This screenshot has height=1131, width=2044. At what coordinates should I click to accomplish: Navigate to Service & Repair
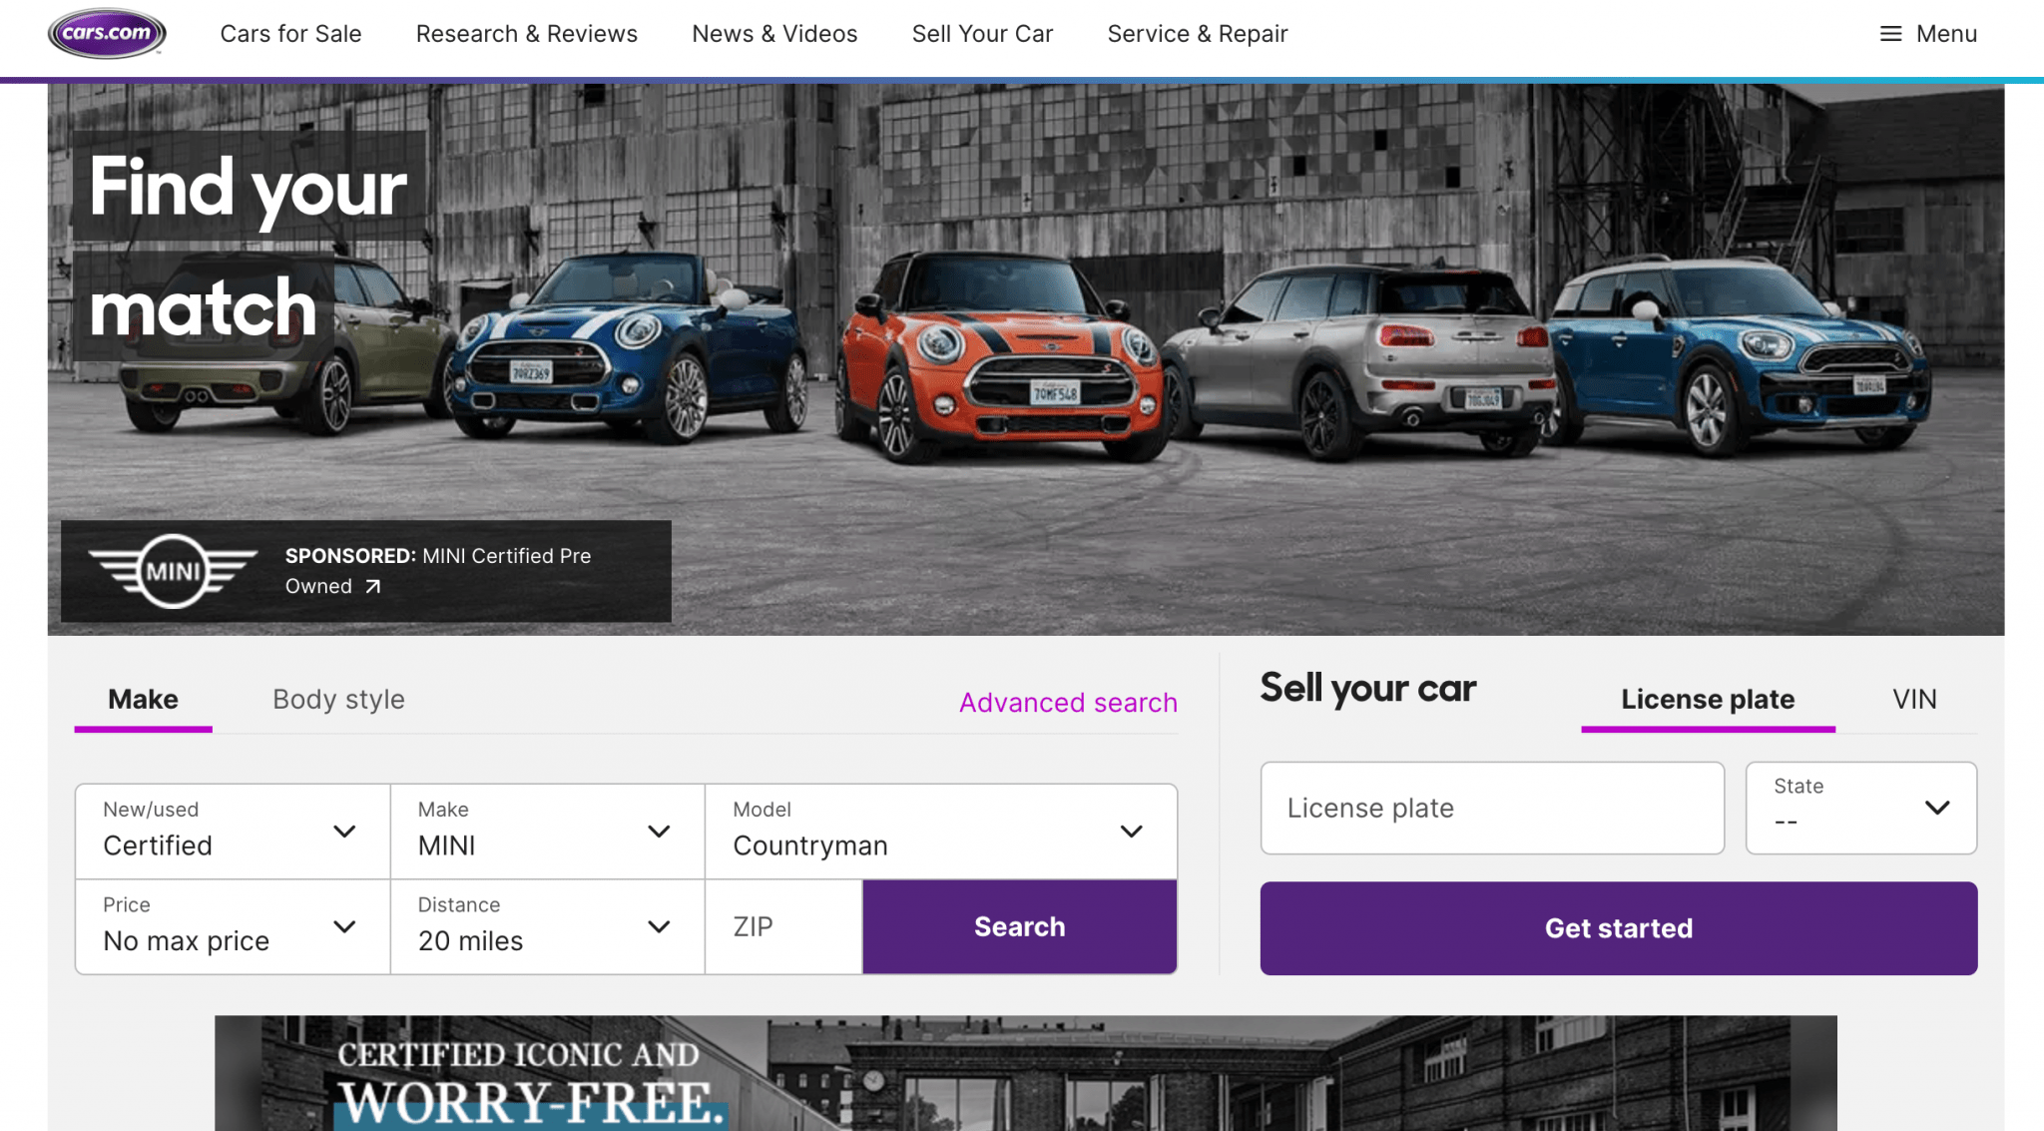1197,33
